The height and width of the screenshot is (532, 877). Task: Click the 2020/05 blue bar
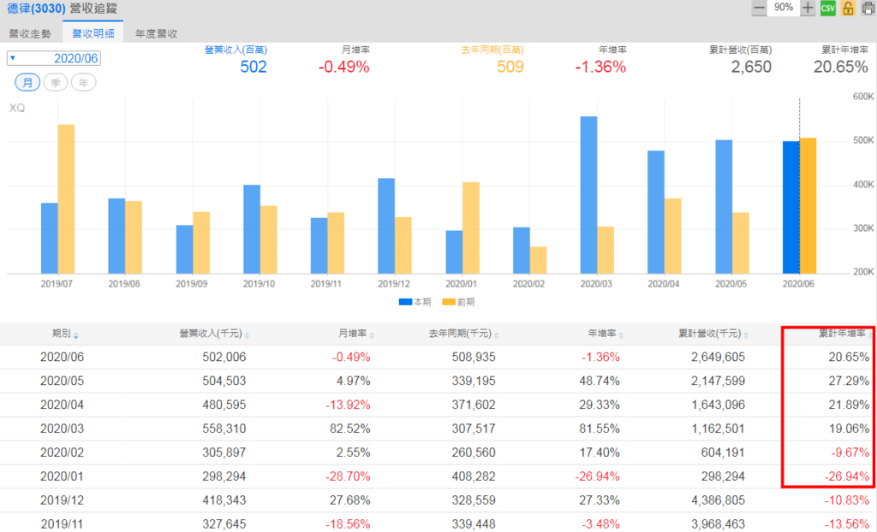click(x=724, y=207)
